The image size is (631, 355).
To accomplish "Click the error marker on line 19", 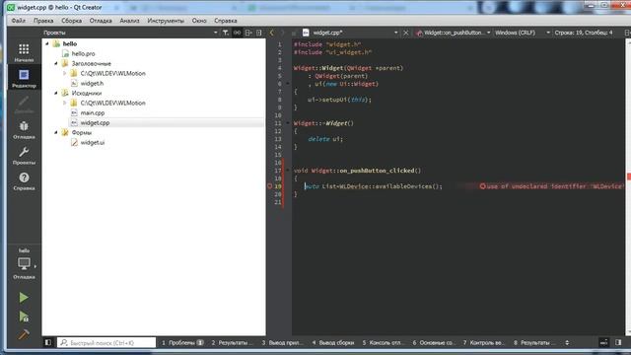I will pos(269,186).
